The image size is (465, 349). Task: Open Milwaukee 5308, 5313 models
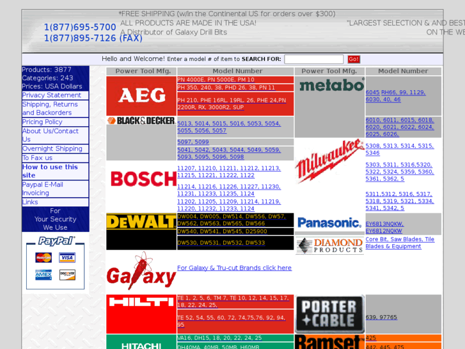(400, 149)
